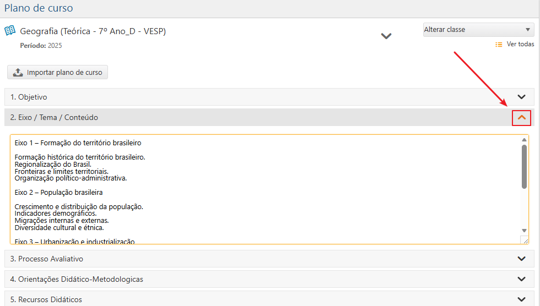Click the orange list icon beside Ver todas

(499, 45)
